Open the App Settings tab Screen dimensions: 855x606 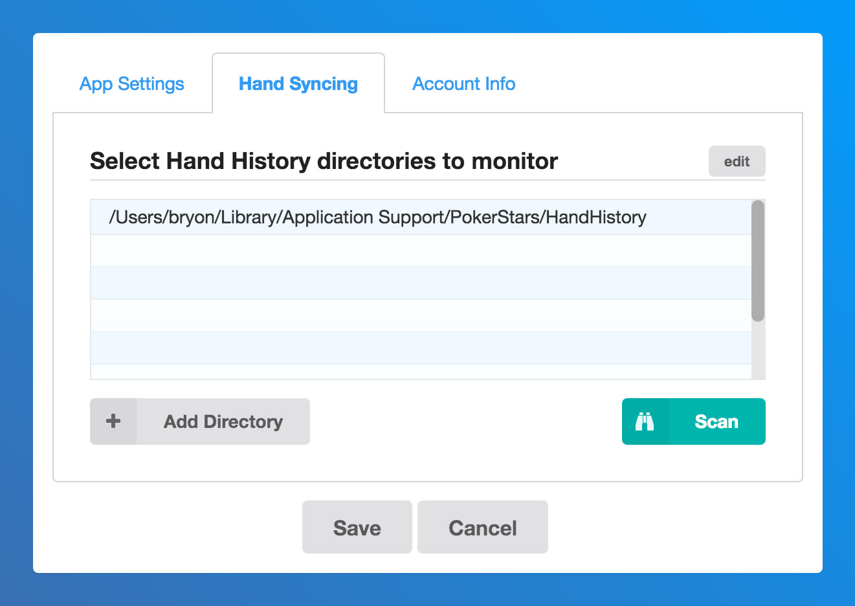132,84
